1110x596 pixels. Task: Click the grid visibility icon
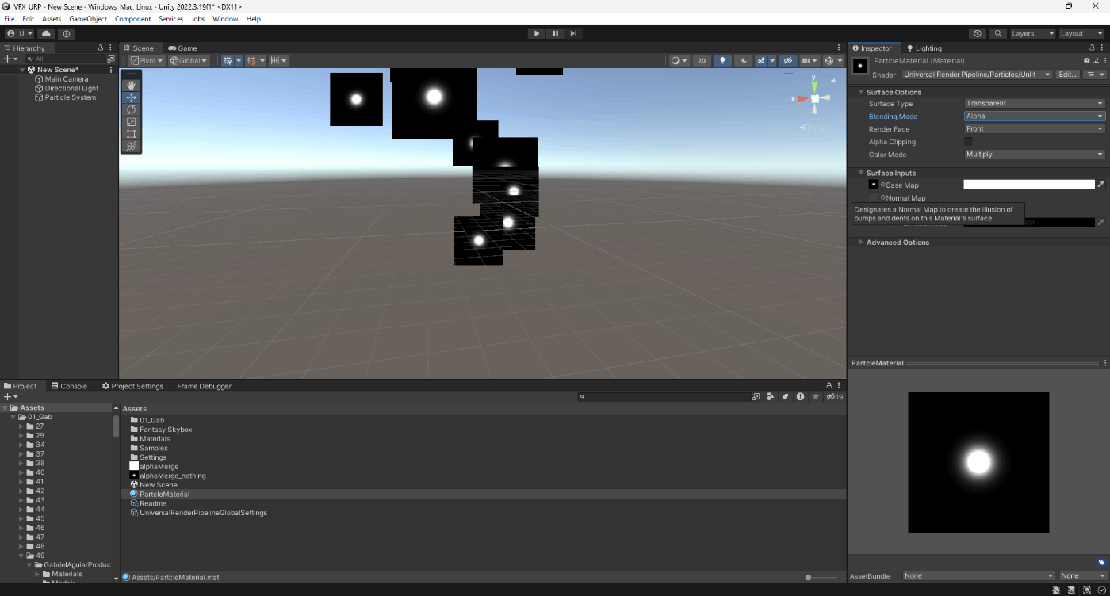[228, 60]
